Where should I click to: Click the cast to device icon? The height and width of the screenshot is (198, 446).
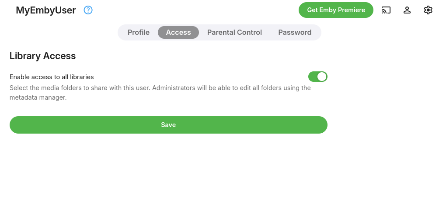386,10
